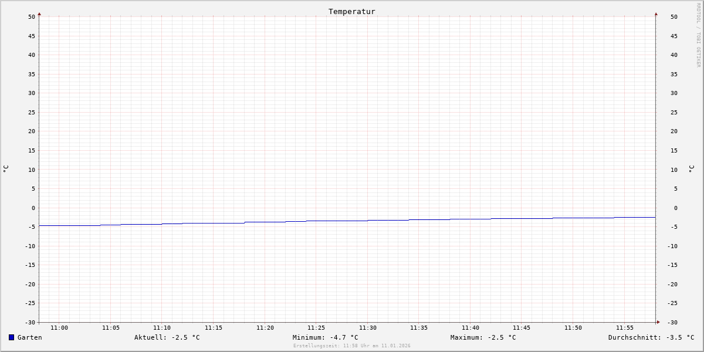
Task: Click the 11:00 time axis label
Action: point(59,328)
